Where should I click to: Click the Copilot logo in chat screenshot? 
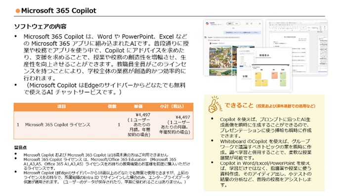(x=207, y=24)
